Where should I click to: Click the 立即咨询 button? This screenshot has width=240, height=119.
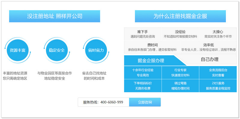click(145, 102)
